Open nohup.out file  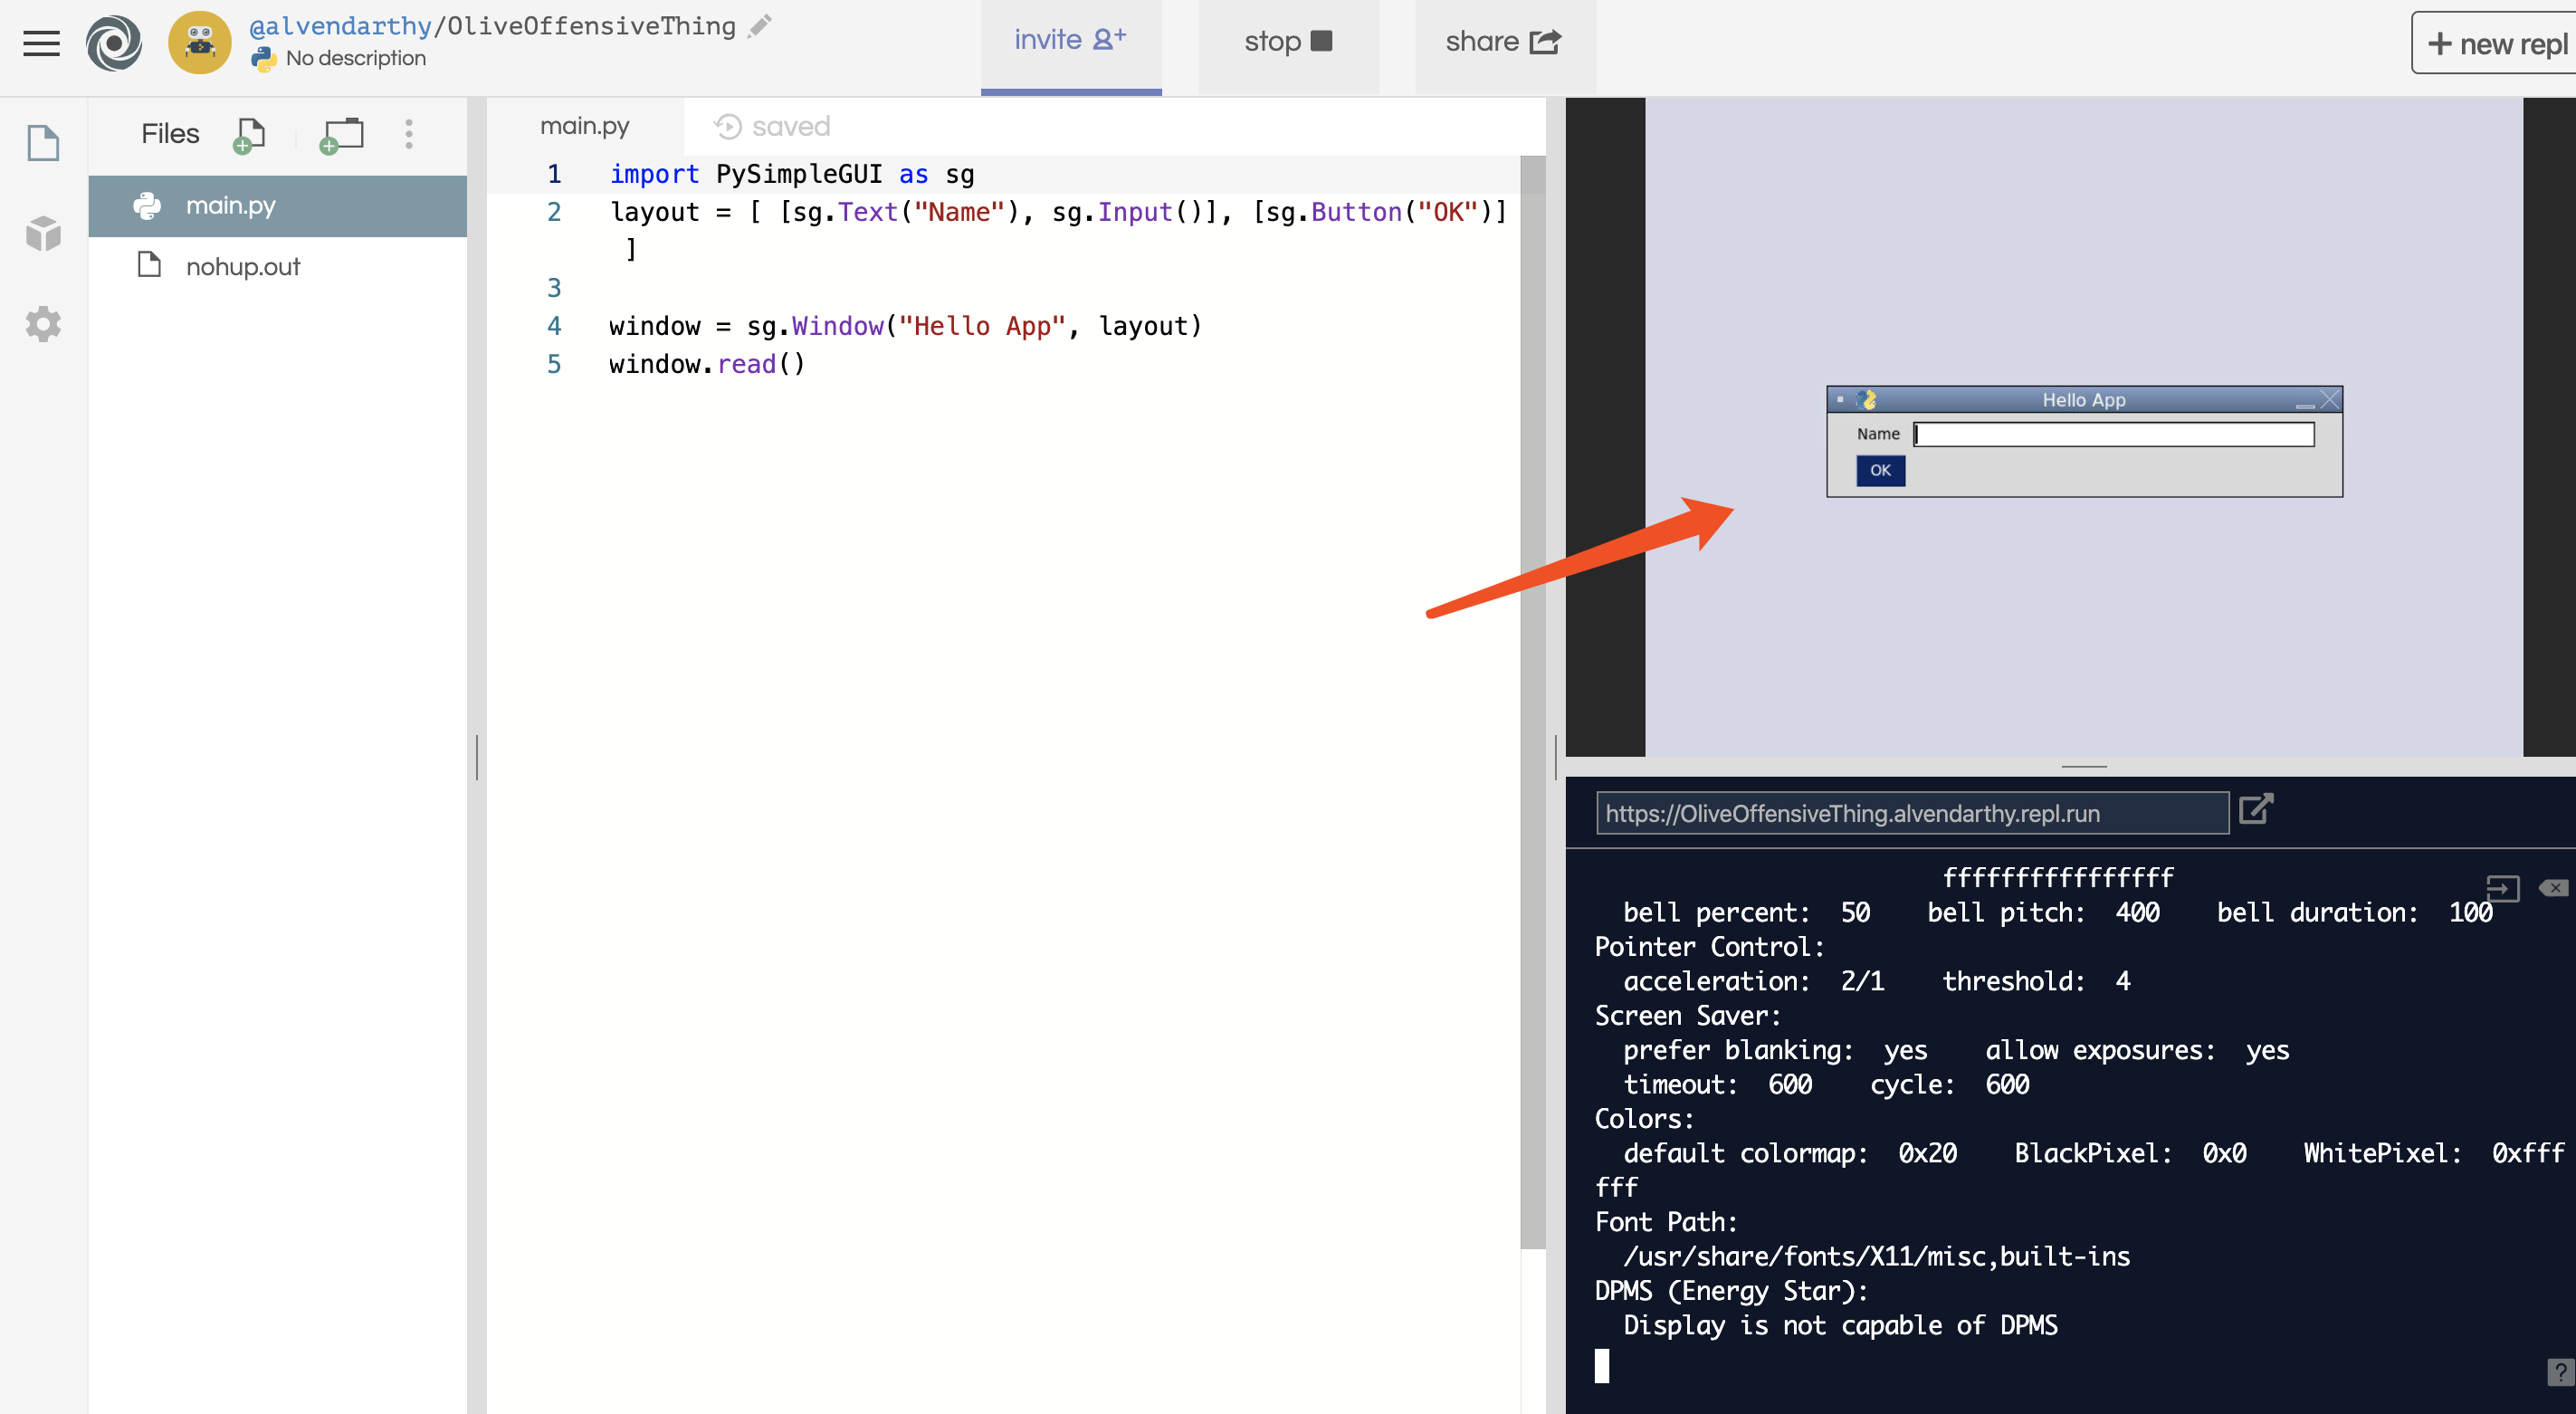pyautogui.click(x=243, y=267)
